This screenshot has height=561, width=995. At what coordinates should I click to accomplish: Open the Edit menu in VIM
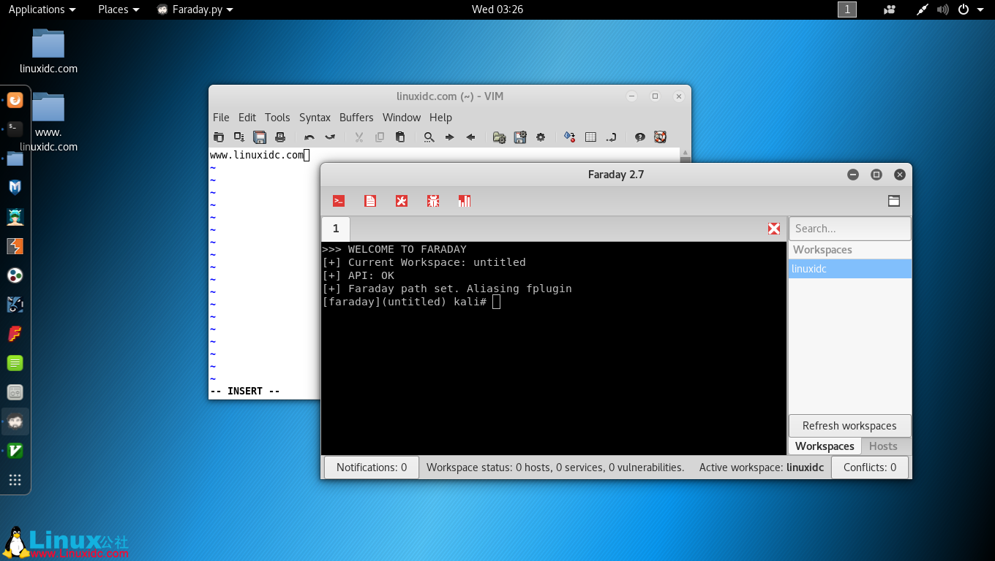[x=247, y=118]
